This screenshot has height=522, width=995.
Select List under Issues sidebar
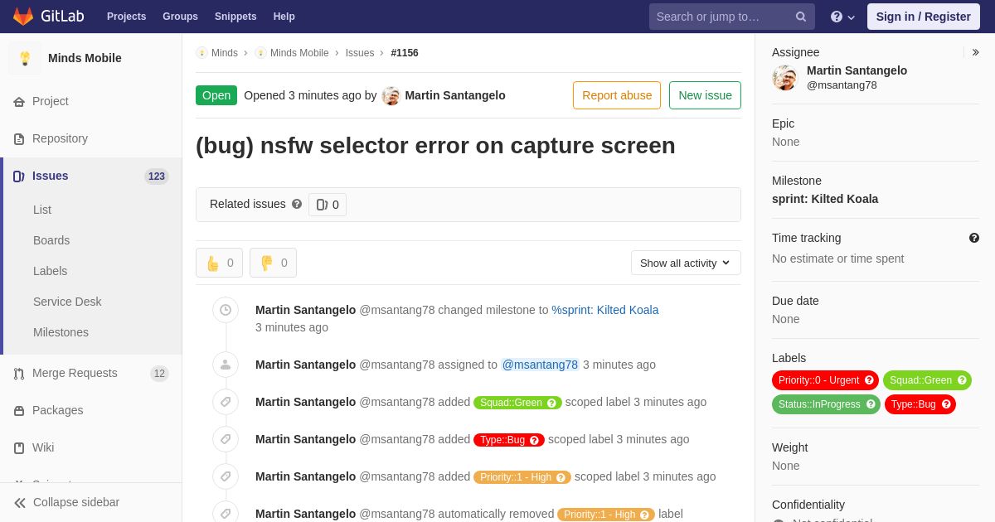click(x=42, y=210)
